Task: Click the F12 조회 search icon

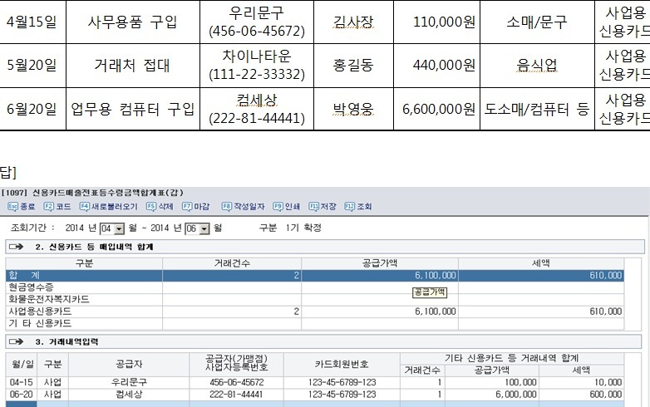Action: tap(358, 206)
